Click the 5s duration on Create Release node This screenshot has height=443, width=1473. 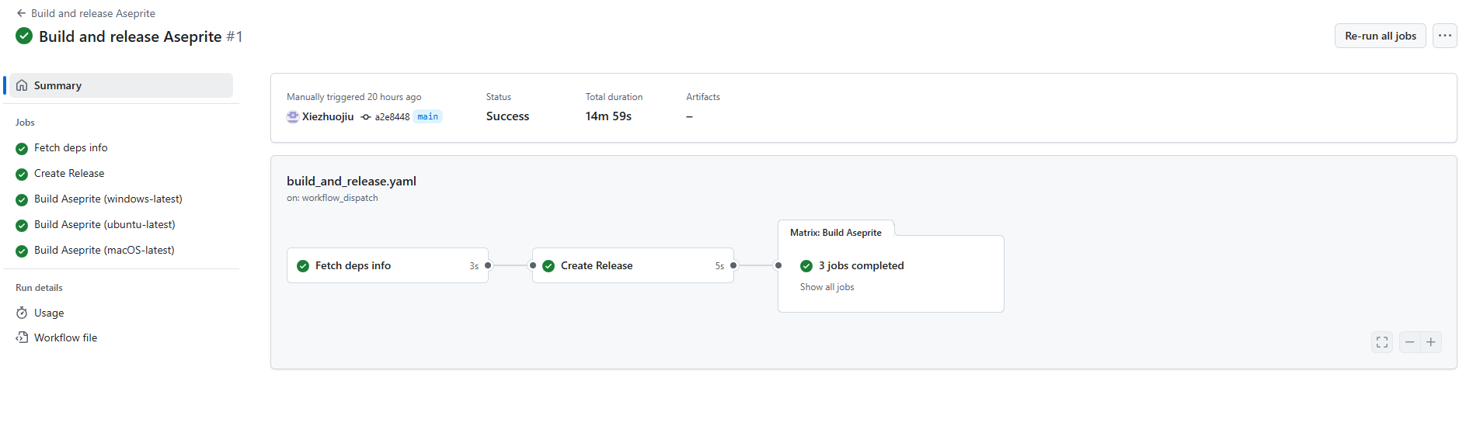tap(719, 266)
